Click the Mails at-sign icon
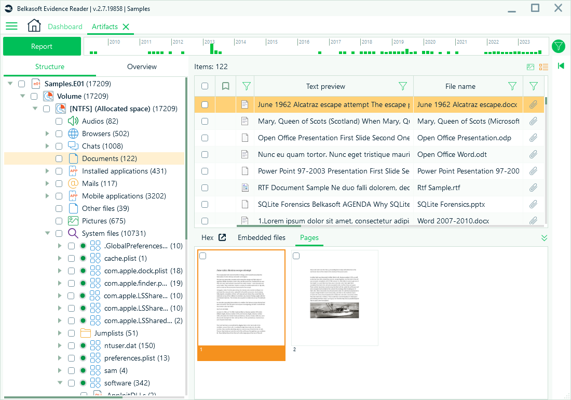 coord(73,183)
